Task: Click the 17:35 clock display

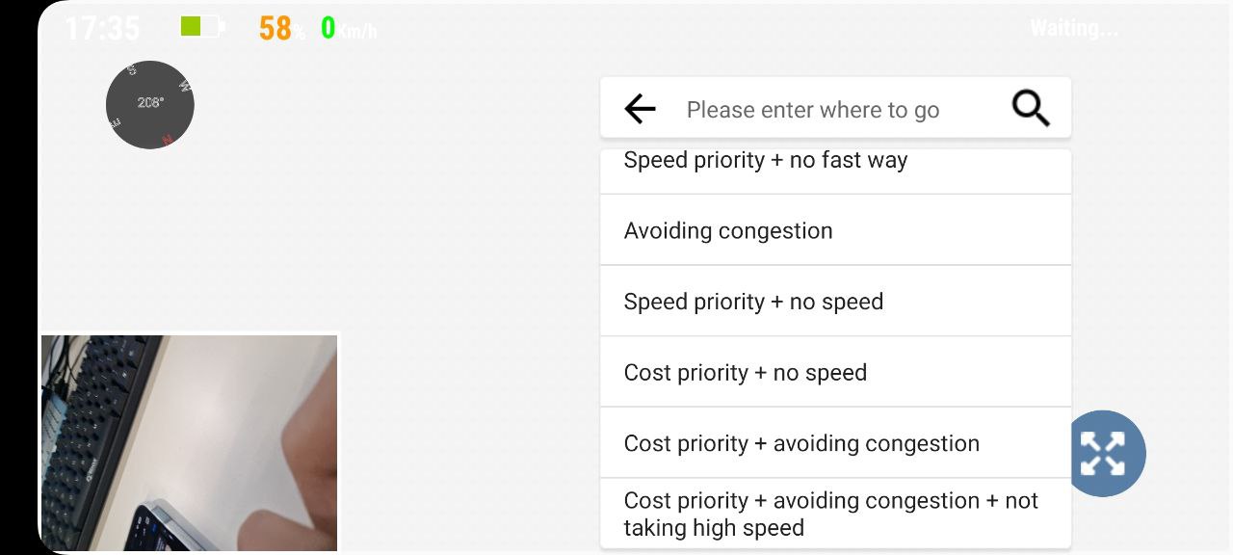Action: click(x=103, y=28)
